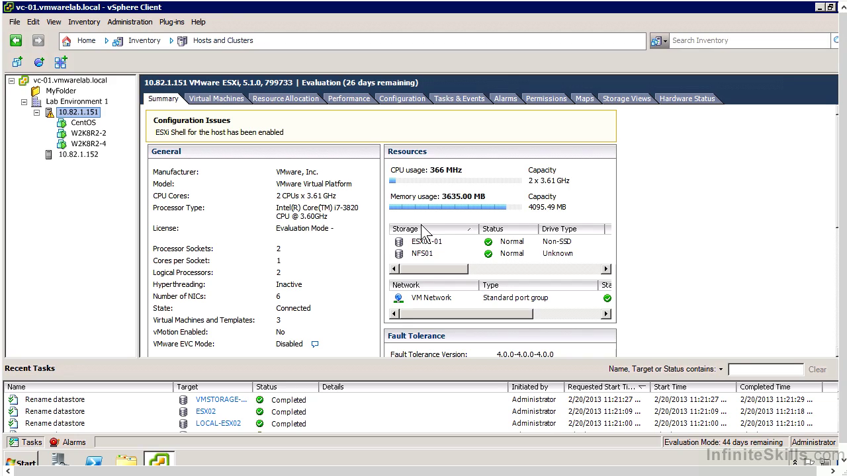Click the New Resource Pool toolbar icon

(x=39, y=62)
